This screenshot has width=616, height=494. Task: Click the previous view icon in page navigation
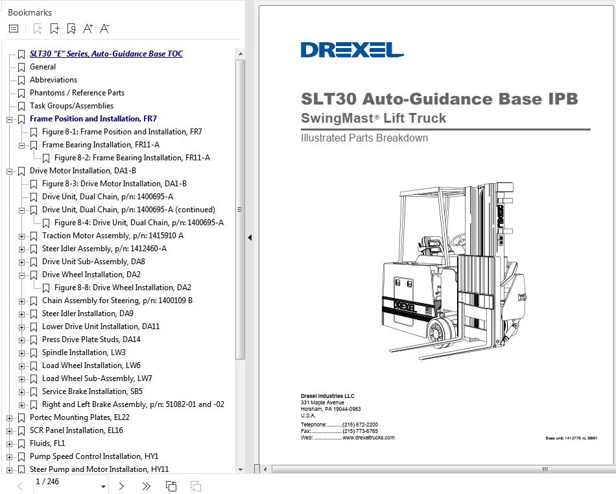(x=171, y=486)
